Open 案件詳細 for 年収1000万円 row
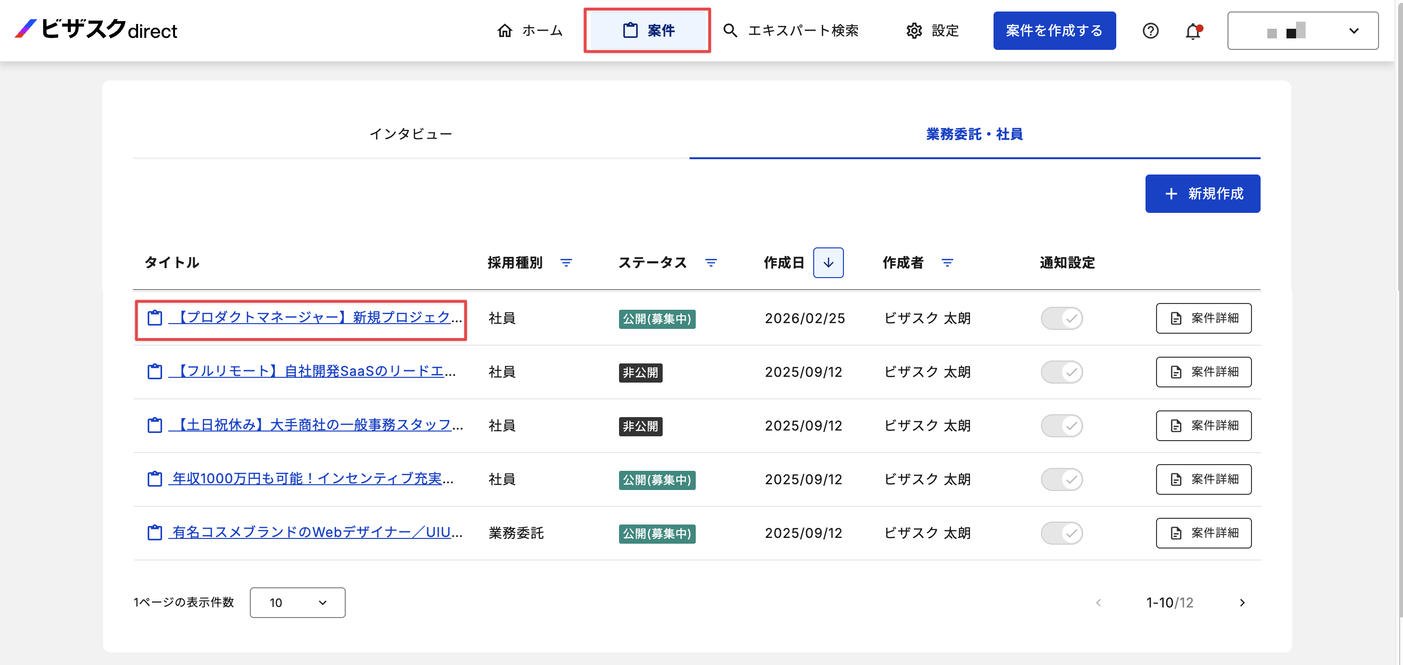1403x665 pixels. pyautogui.click(x=1204, y=479)
